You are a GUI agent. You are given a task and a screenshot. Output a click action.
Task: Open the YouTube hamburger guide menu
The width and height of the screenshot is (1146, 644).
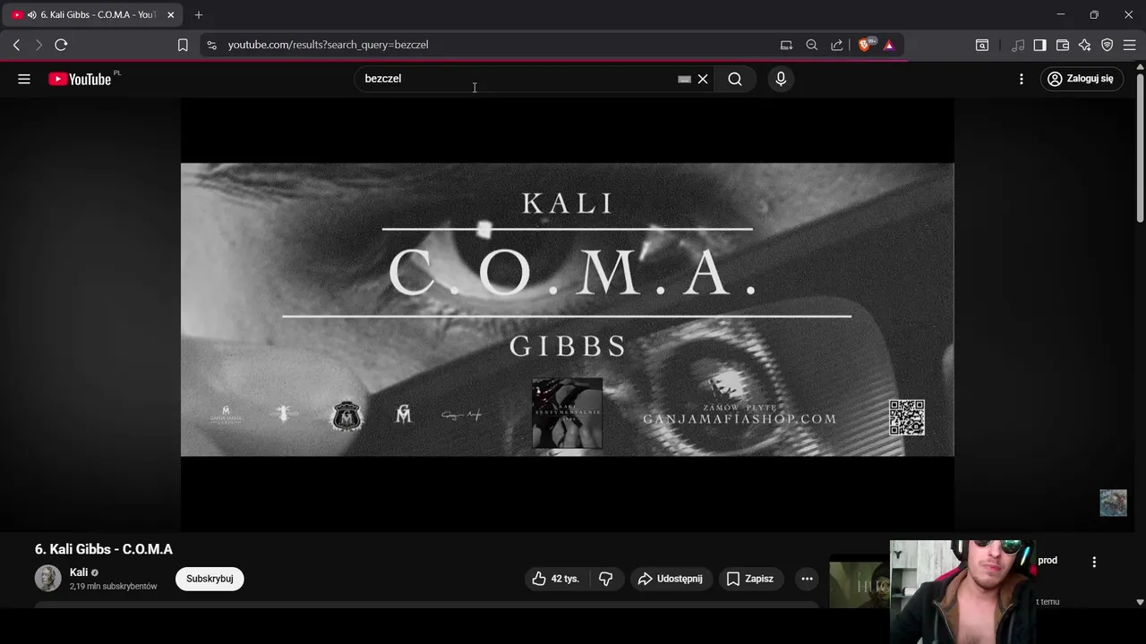click(24, 79)
